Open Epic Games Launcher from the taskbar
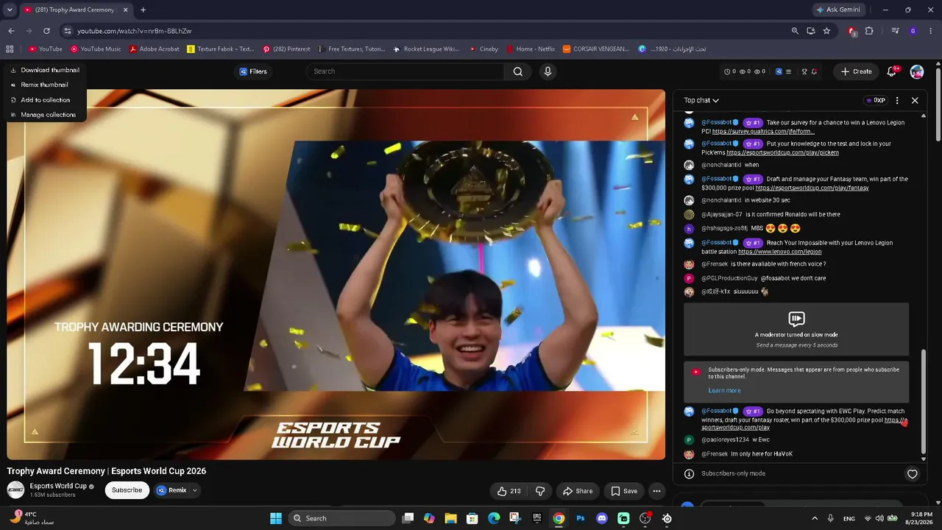The width and height of the screenshot is (942, 530). point(537,518)
